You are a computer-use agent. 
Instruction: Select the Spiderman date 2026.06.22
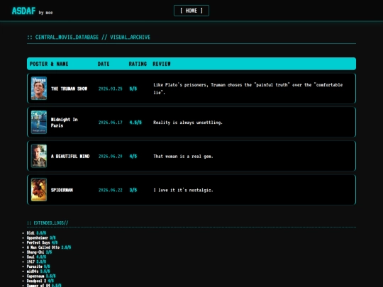[110, 190]
